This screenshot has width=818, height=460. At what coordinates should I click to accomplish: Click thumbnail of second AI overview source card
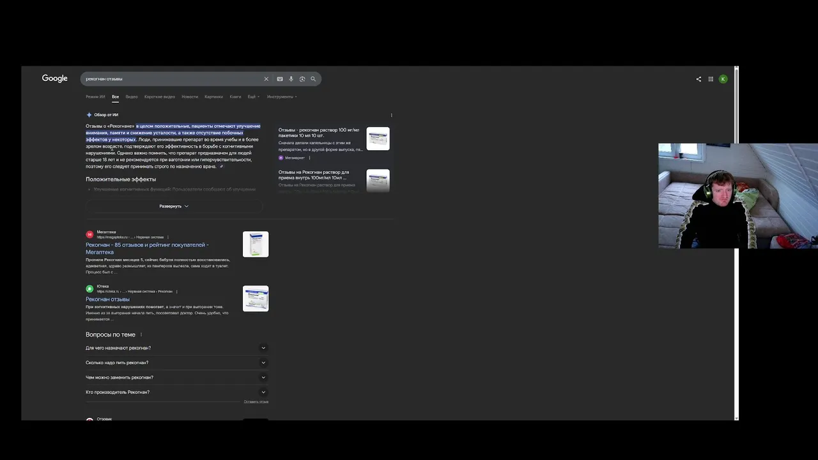coord(378,180)
